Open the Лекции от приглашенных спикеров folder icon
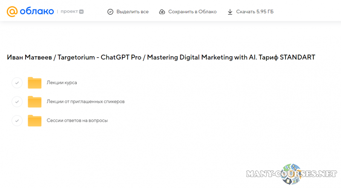 35,102
